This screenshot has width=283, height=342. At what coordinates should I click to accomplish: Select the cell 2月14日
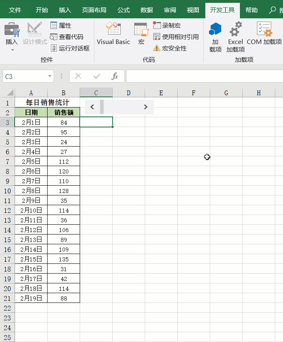point(31,249)
